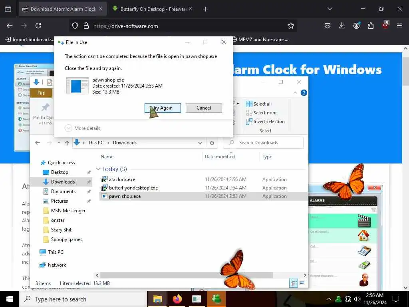Reload the current web page
The height and width of the screenshot is (307, 409).
[38, 26]
